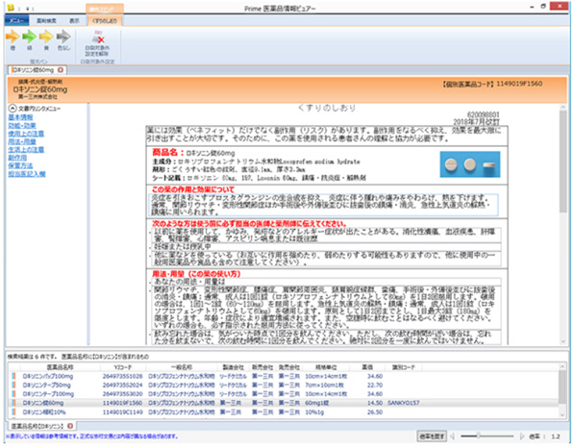Image resolution: width=573 pixels, height=447 pixels.
Task: Click YJ code 264973S1028 cell
Action: tap(122, 376)
